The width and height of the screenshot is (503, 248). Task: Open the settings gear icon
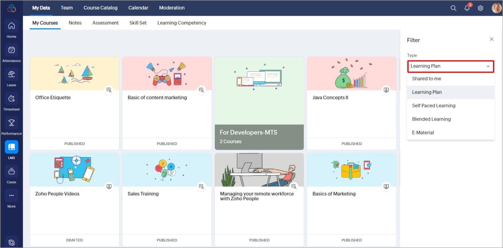[480, 8]
